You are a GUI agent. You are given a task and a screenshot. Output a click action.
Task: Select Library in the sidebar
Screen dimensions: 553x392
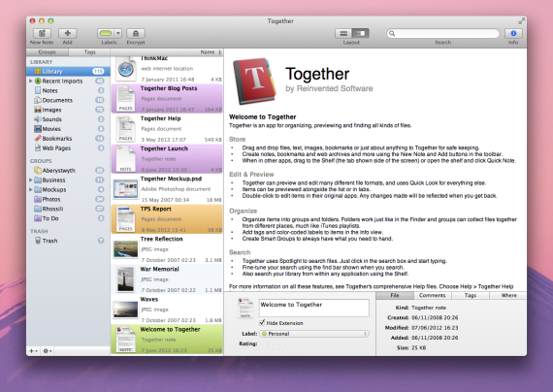68,71
